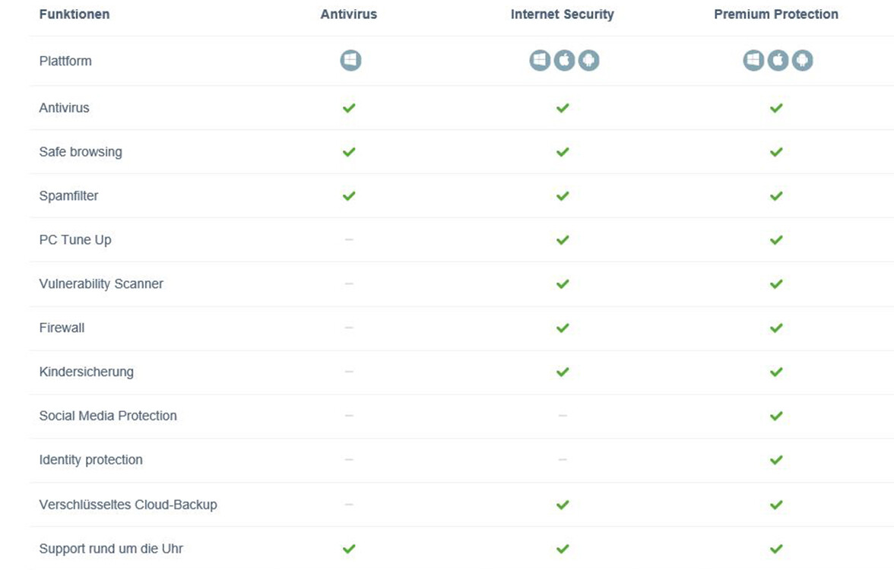Click the Identity protection checkmark under Premium Protection

pyautogui.click(x=776, y=461)
